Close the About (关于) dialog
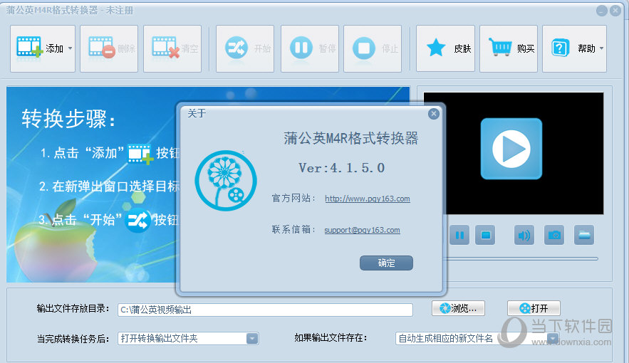The width and height of the screenshot is (629, 363). [x=433, y=114]
